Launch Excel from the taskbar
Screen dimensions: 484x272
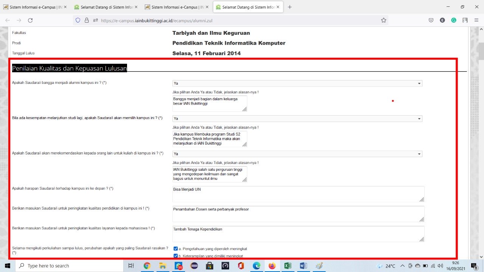point(288,266)
